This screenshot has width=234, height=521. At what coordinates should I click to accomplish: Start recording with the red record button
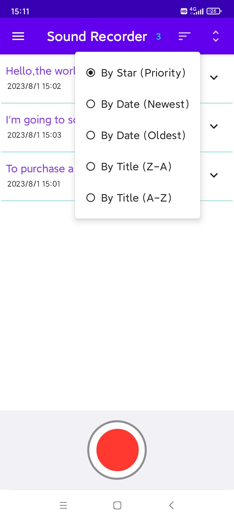[x=117, y=450]
